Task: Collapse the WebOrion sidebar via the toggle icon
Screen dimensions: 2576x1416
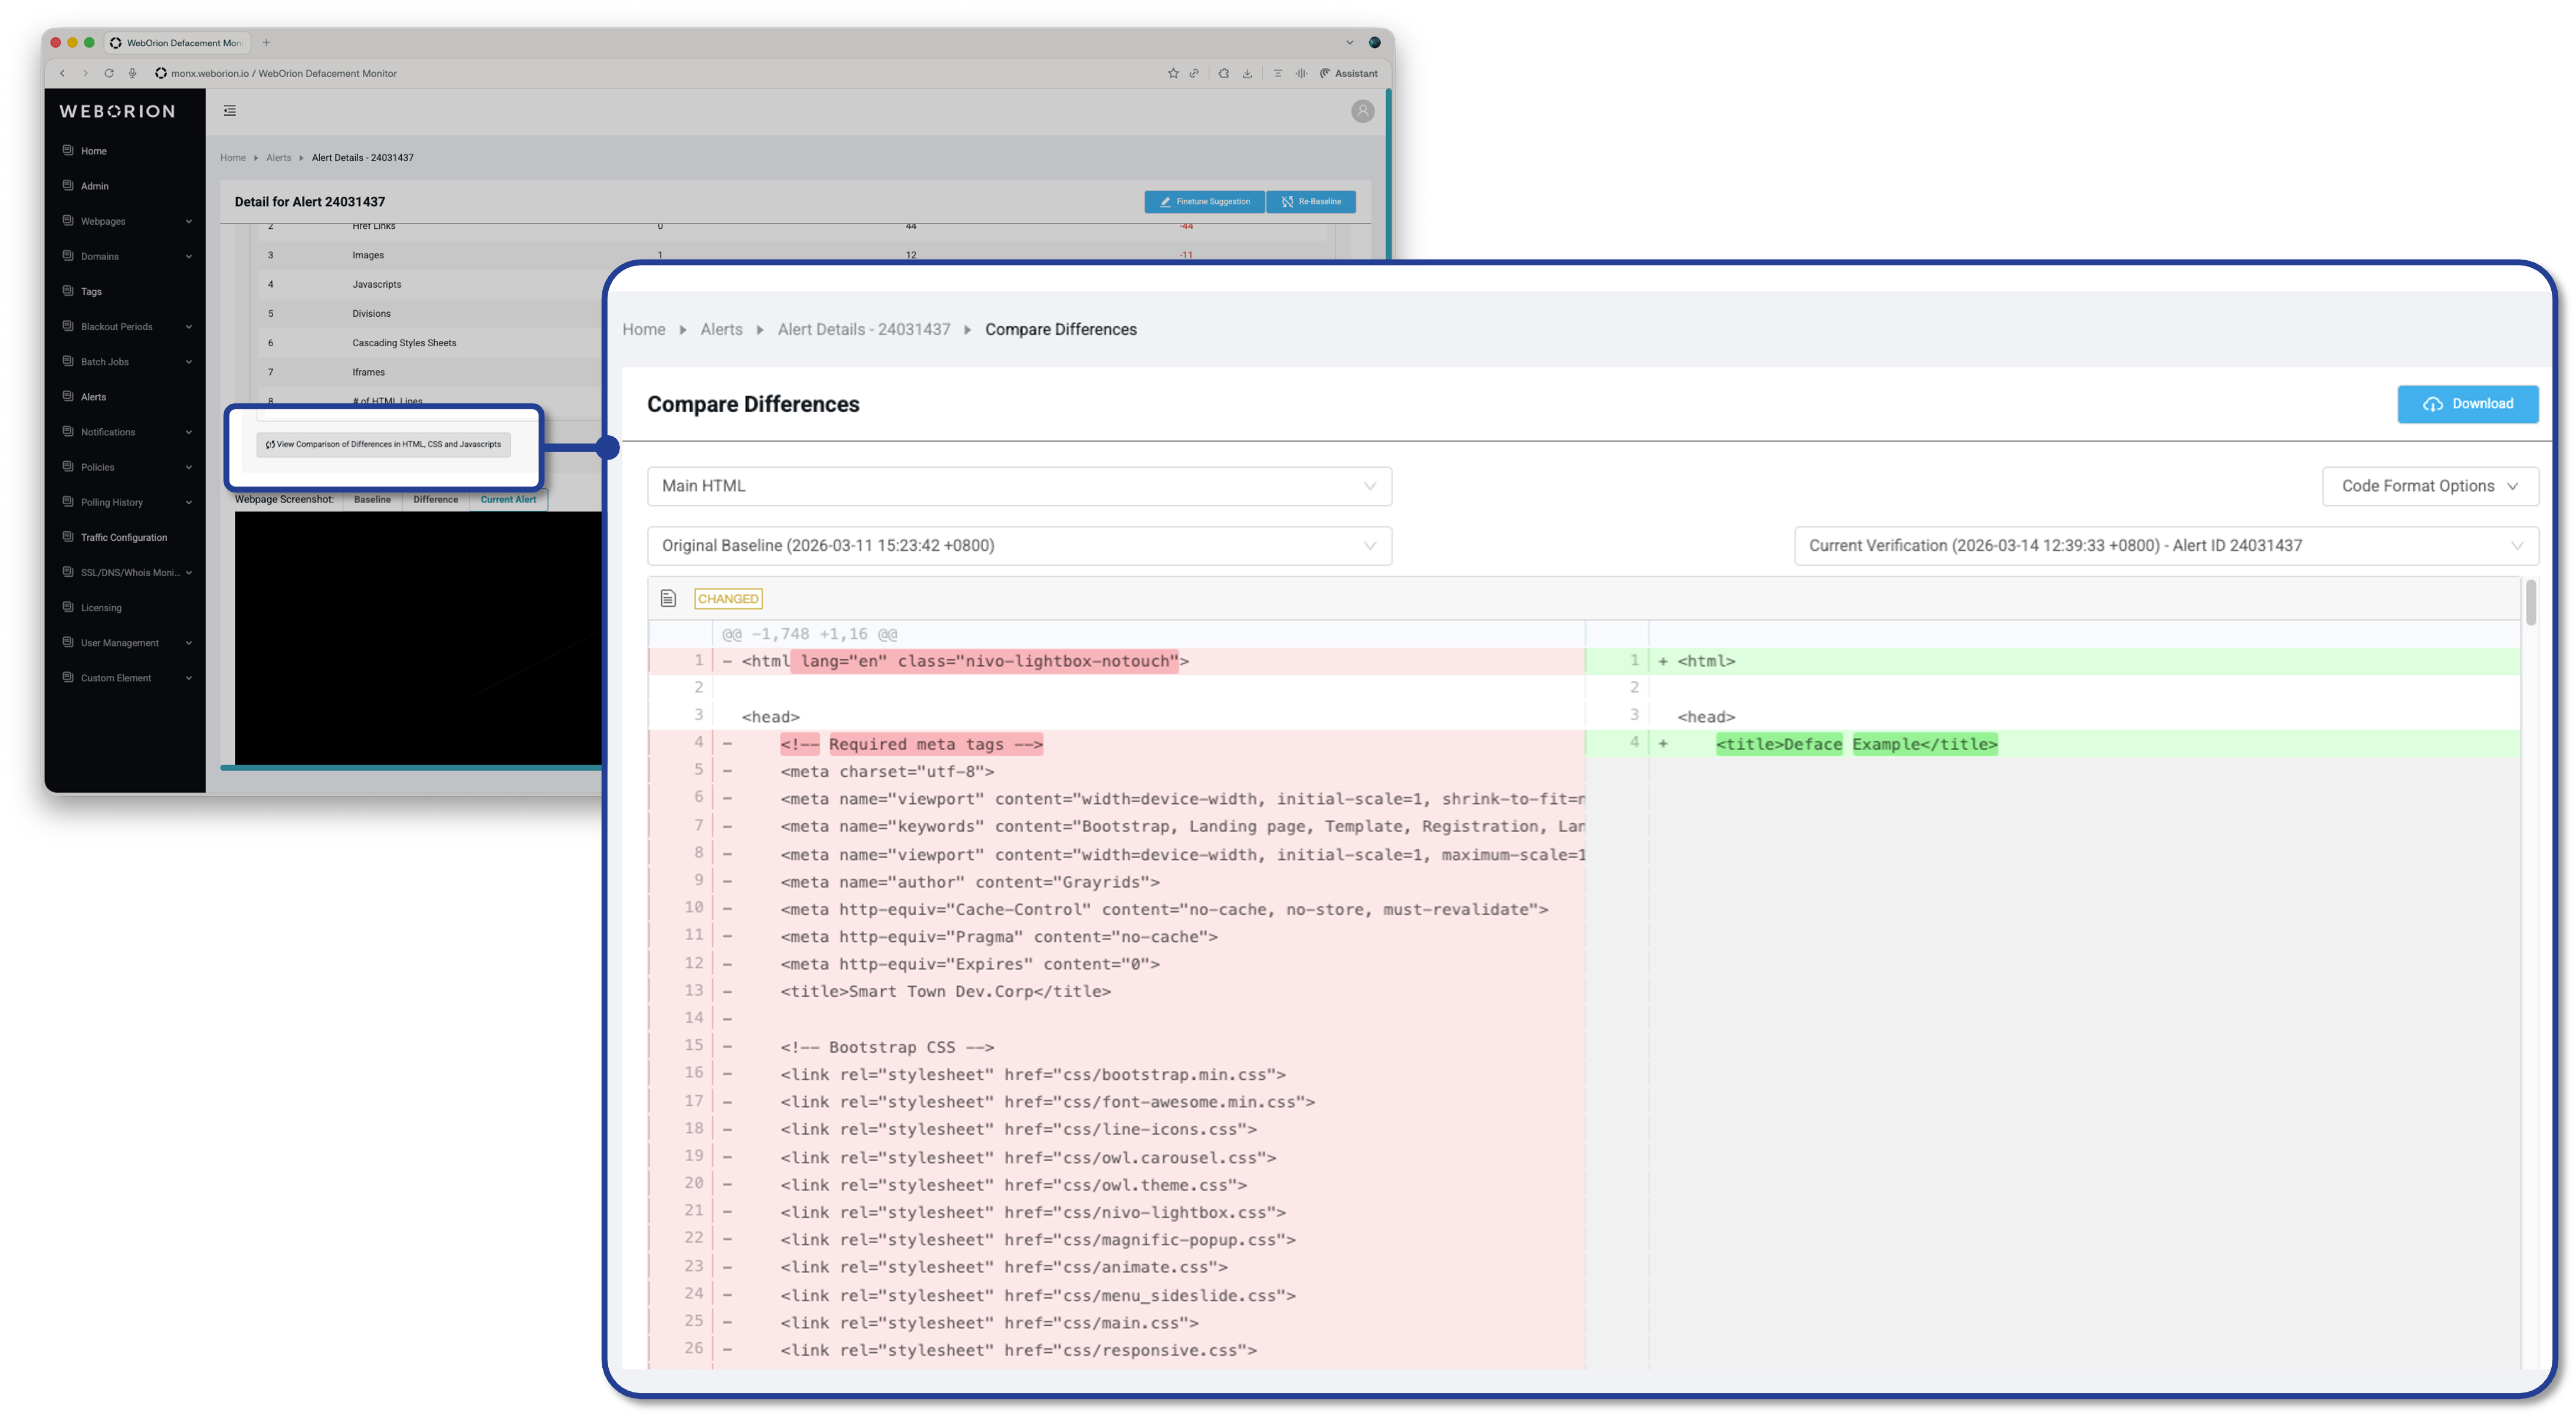Action: (x=229, y=110)
